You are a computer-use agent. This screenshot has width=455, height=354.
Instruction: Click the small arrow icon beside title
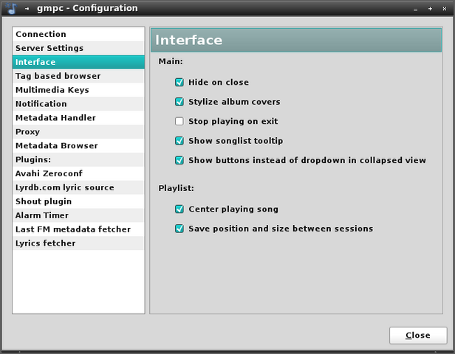pos(27,9)
